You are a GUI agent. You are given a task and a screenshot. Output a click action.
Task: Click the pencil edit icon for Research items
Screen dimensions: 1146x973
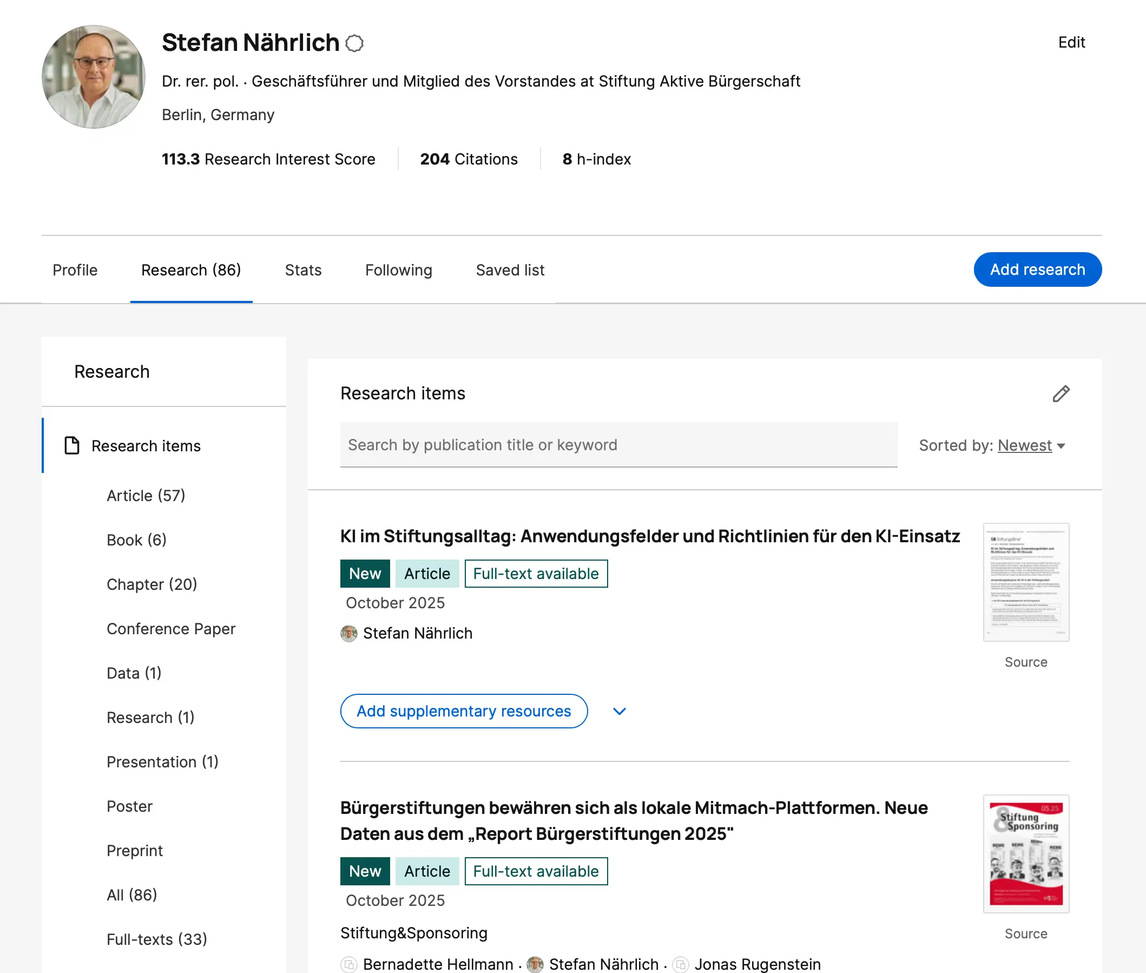1061,394
